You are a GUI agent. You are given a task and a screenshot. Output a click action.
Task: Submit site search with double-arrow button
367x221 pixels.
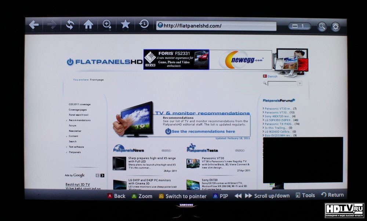(x=299, y=83)
